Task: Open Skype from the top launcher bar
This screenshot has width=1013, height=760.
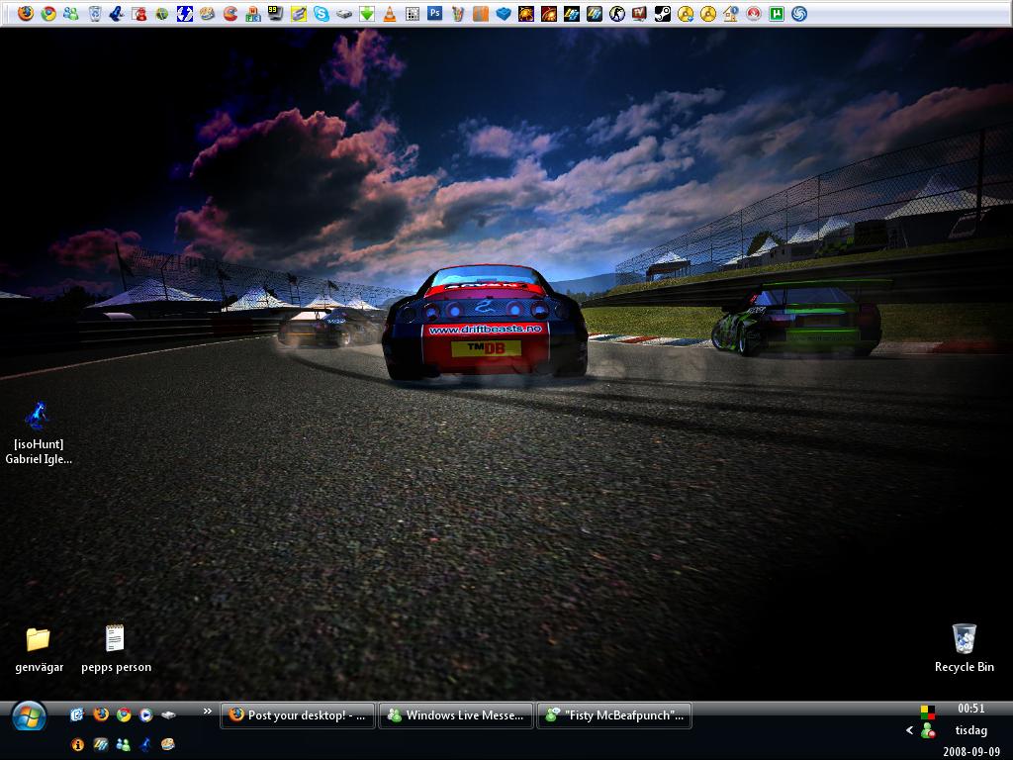Action: [x=322, y=13]
